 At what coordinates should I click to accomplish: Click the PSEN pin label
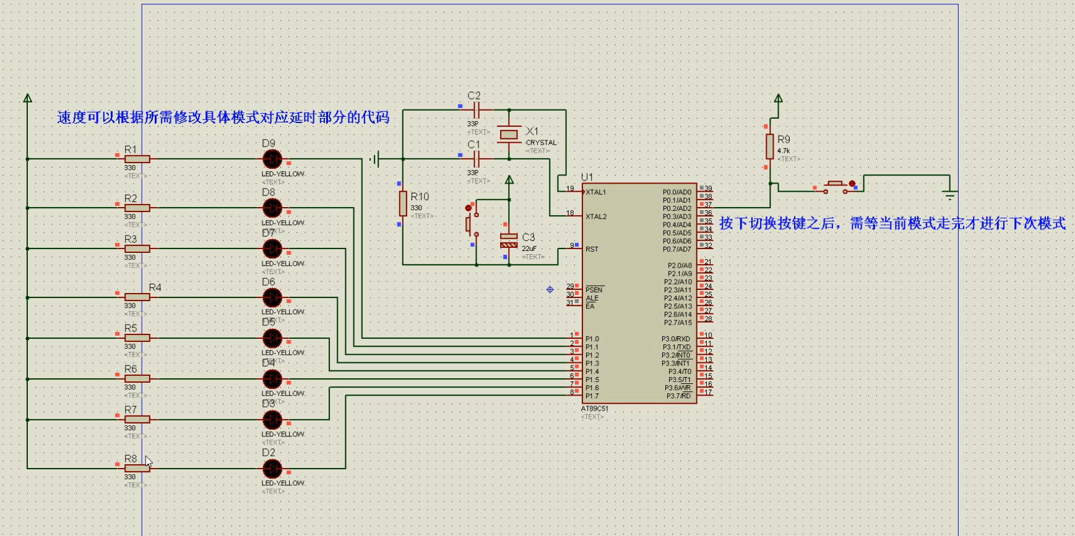point(594,289)
